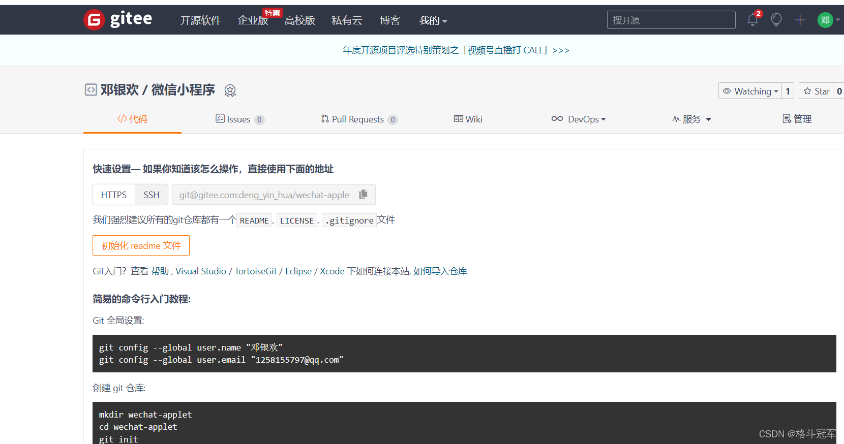Image resolution: width=844 pixels, height=444 pixels.
Task: Open 如何导入仓库 link
Action: click(x=440, y=271)
